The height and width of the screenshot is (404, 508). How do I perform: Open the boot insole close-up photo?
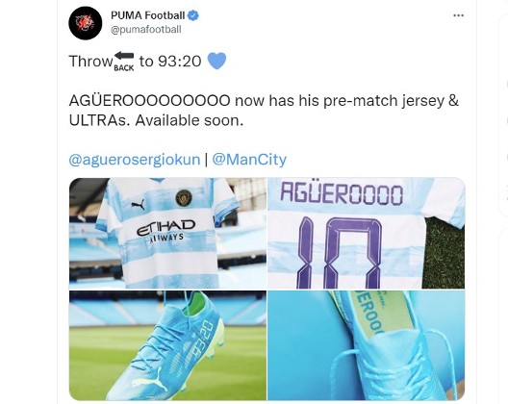pyautogui.click(x=367, y=345)
